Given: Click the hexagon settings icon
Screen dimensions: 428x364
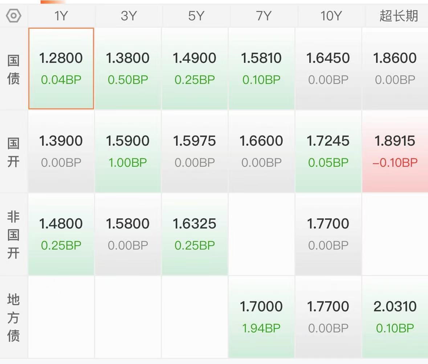Looking at the screenshot, I should (14, 16).
